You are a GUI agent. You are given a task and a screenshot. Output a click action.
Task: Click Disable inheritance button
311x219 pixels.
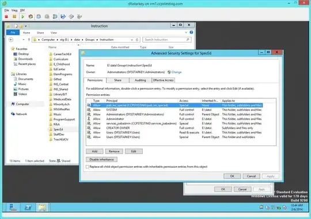coord(101,159)
